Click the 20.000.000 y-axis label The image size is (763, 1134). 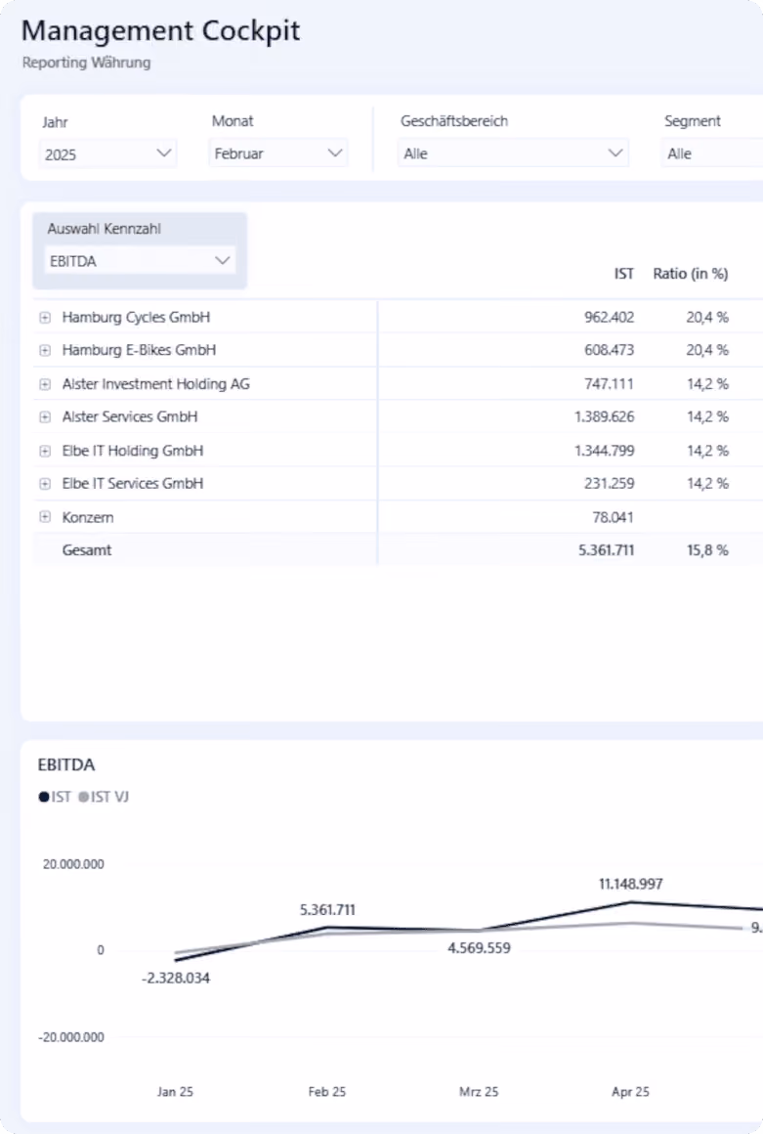click(x=73, y=864)
